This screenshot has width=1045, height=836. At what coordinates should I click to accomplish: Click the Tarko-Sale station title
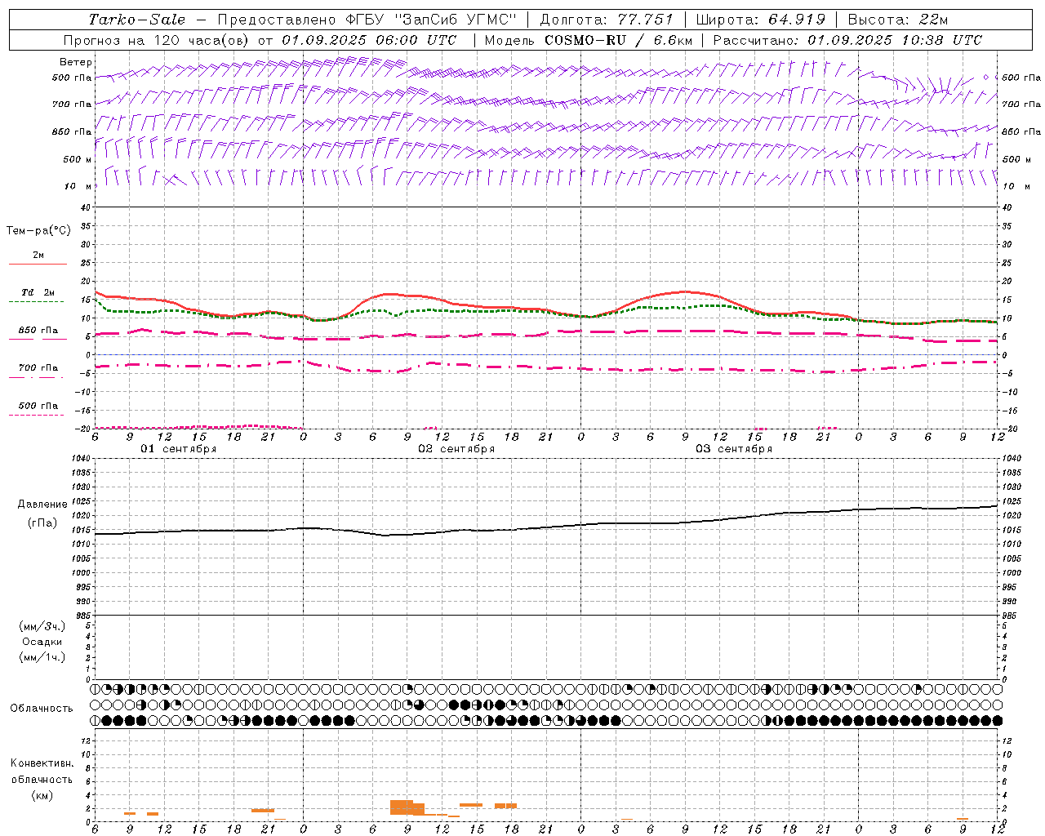point(136,20)
